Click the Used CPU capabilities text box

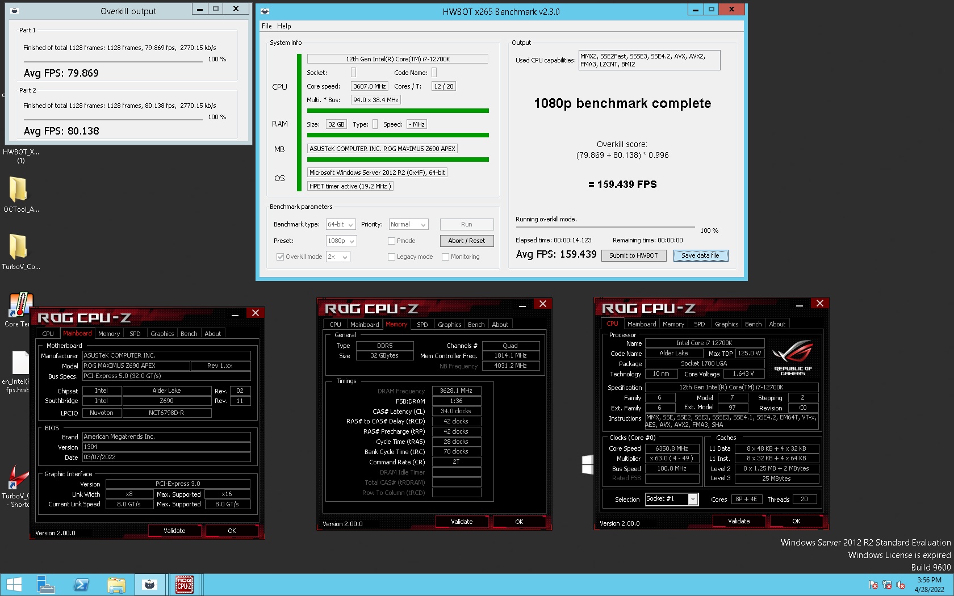click(649, 60)
